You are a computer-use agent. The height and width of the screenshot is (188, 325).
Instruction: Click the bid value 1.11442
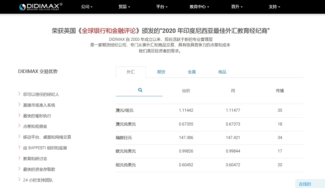(186, 110)
